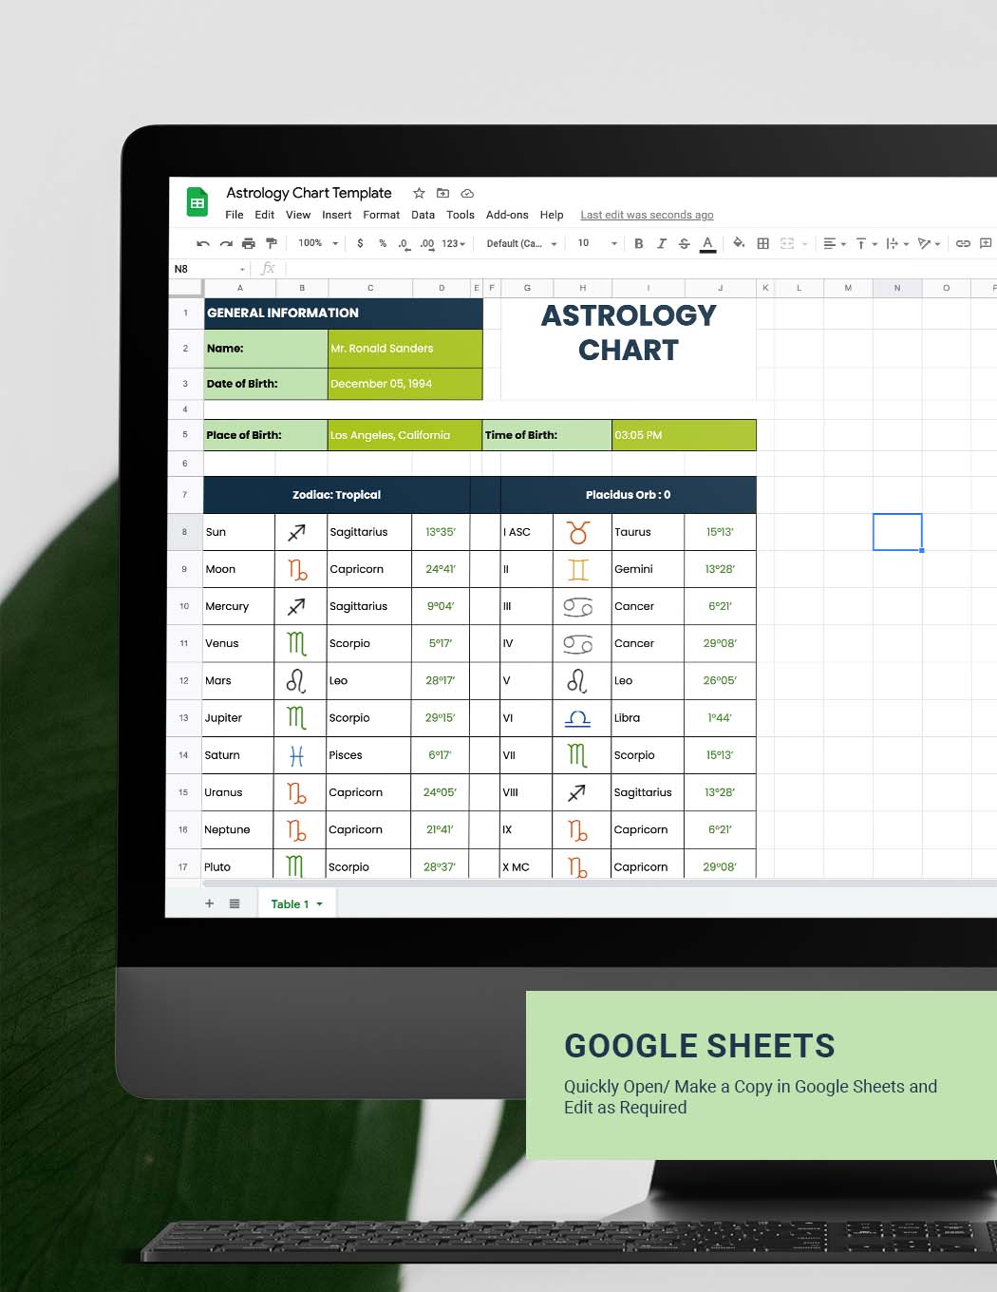Viewport: 997px width, 1292px height.
Task: Click the Borders grid icon
Action: click(x=762, y=243)
